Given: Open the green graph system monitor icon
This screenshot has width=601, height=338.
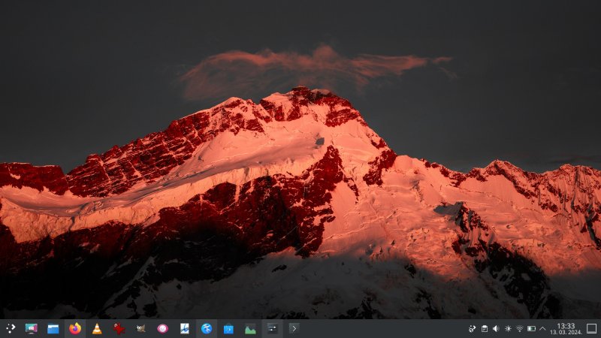Looking at the screenshot, I should click(250, 329).
